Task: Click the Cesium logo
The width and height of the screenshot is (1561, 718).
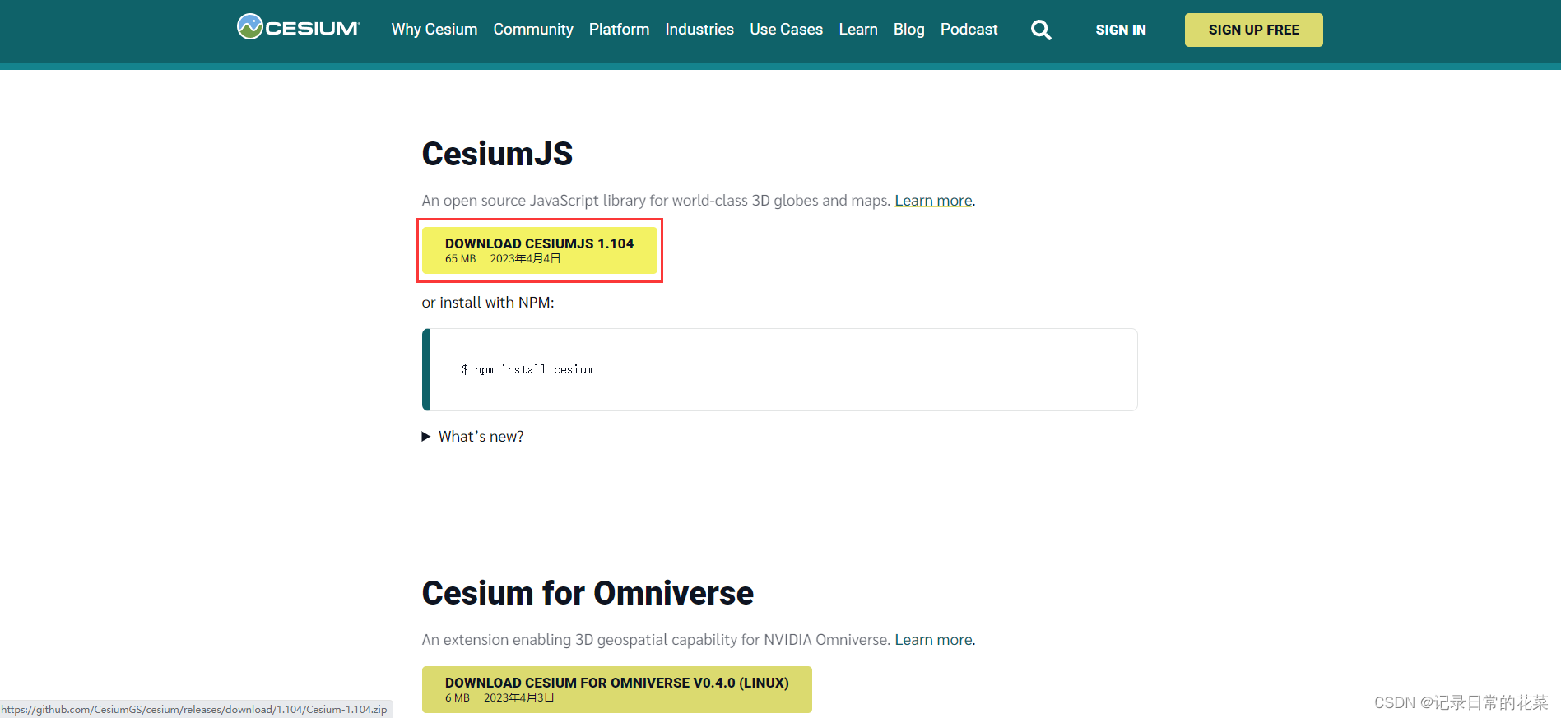Action: (298, 27)
